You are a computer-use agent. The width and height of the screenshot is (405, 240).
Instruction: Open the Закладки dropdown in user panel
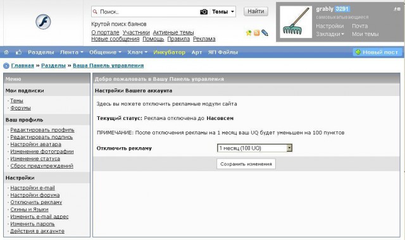click(330, 34)
